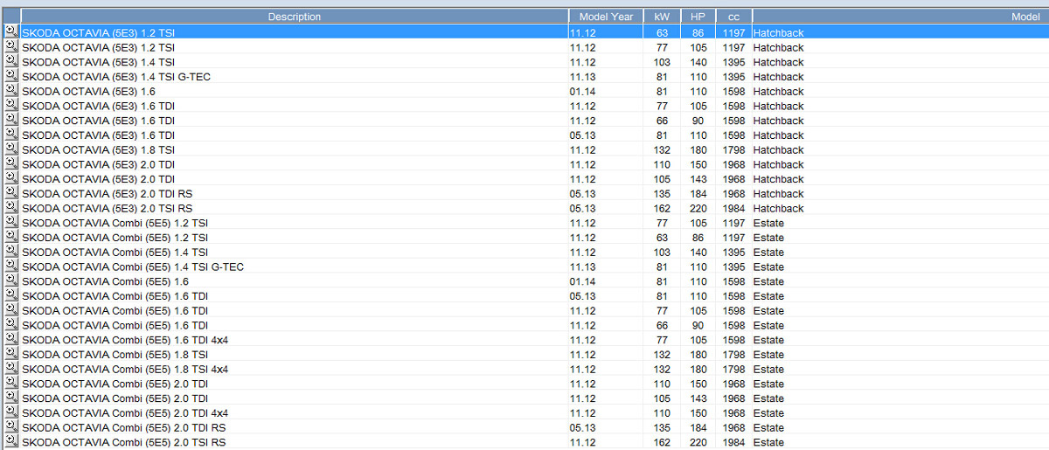Click the magnifier icon for Octavia Combi 2.0 TSI RS

[10, 441]
